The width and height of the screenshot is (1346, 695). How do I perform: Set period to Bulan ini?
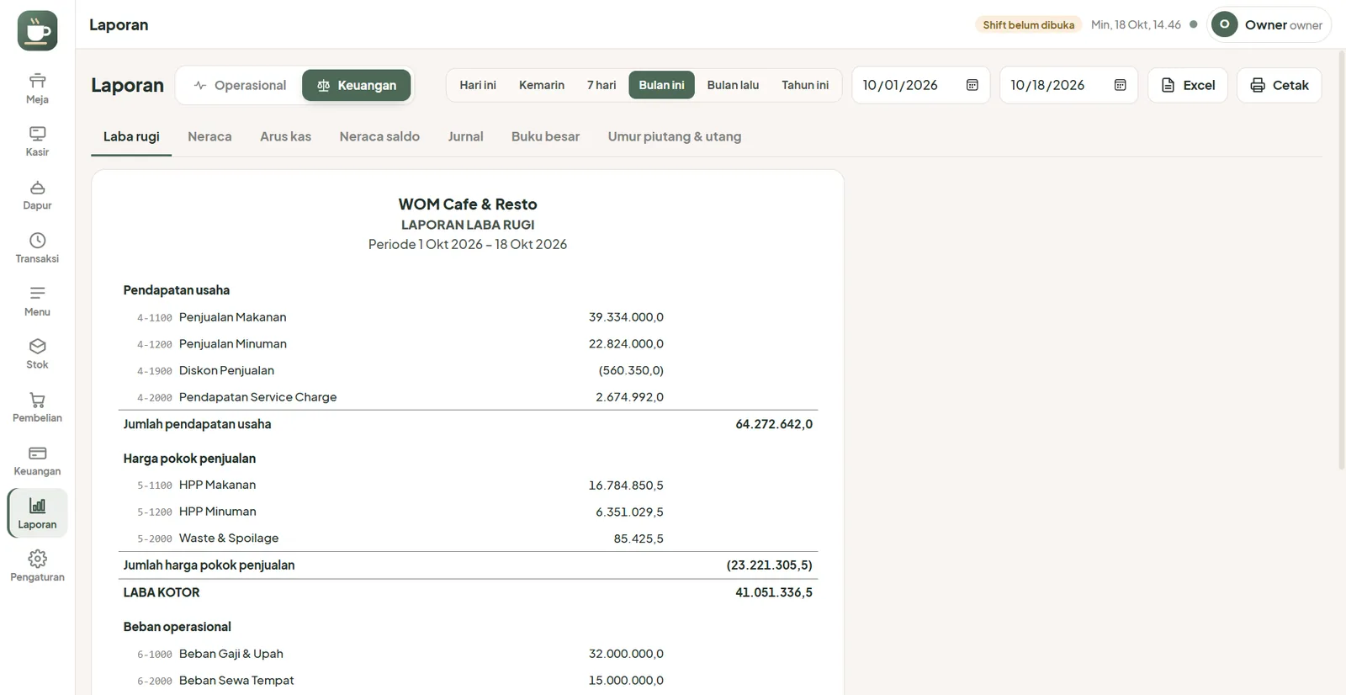pyautogui.click(x=661, y=85)
